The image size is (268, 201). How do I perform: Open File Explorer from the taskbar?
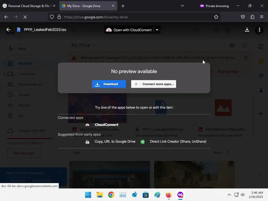(100, 195)
